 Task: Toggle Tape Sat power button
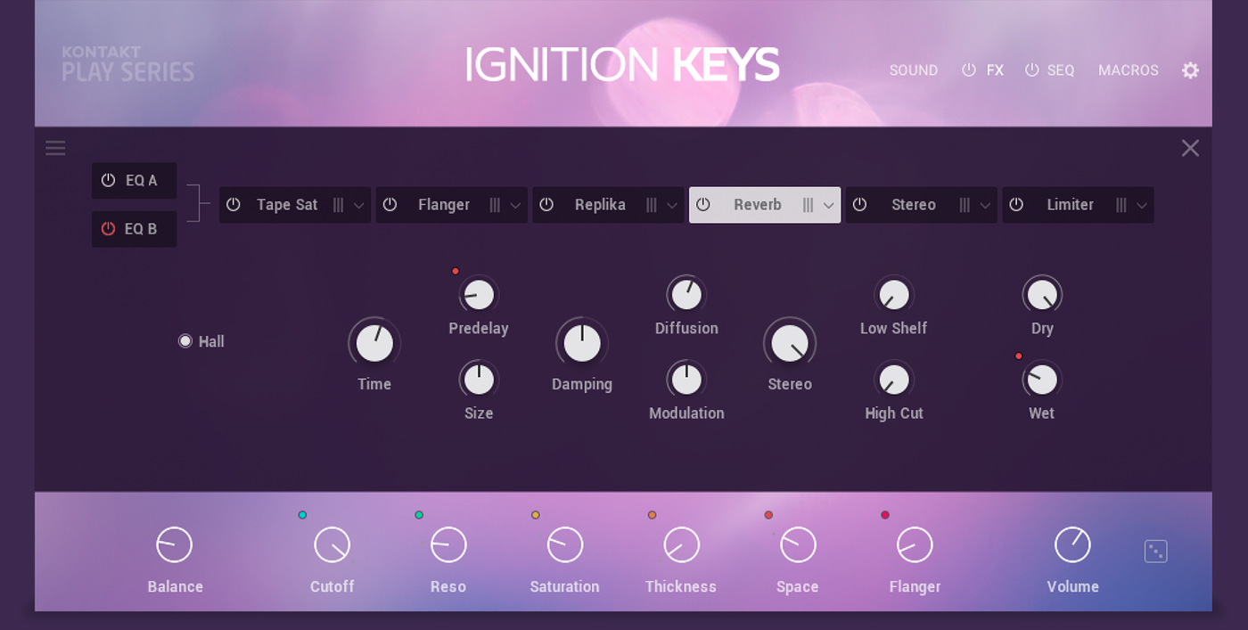pos(234,205)
